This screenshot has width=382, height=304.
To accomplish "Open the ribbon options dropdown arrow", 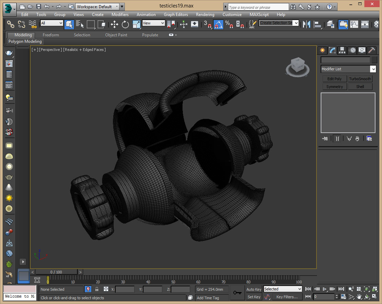I will [176, 35].
